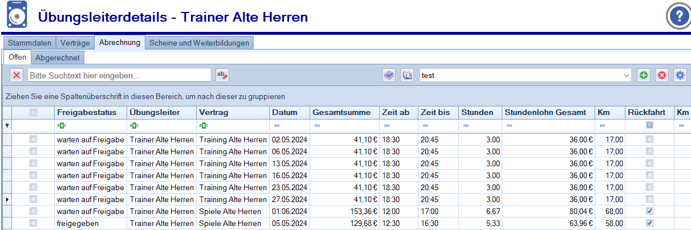Click the open book icon beside test
Screen dimensions: 691x230
point(407,75)
